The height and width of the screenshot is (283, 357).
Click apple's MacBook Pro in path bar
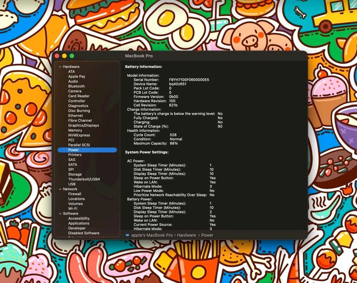pos(152,235)
